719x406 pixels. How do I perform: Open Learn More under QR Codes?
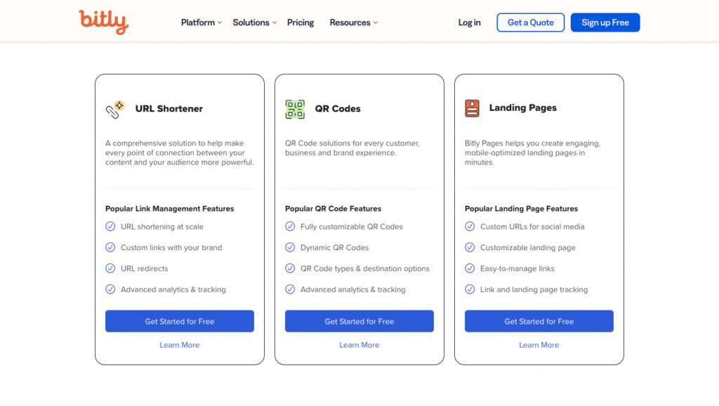[359, 345]
